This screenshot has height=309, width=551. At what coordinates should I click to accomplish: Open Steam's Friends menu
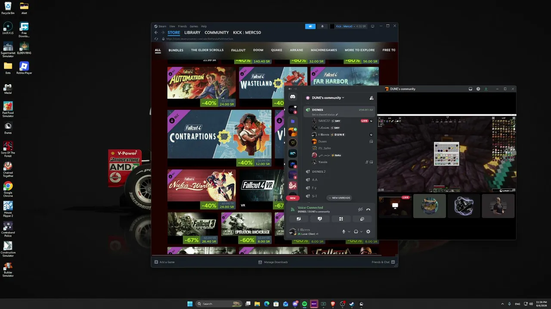click(183, 26)
